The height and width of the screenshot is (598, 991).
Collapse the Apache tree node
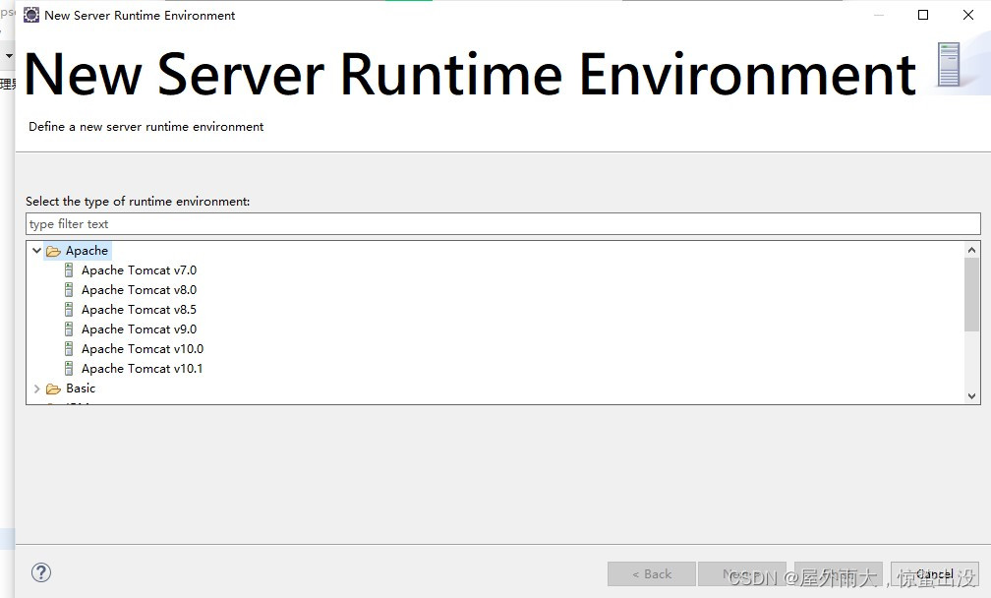pyautogui.click(x=36, y=251)
